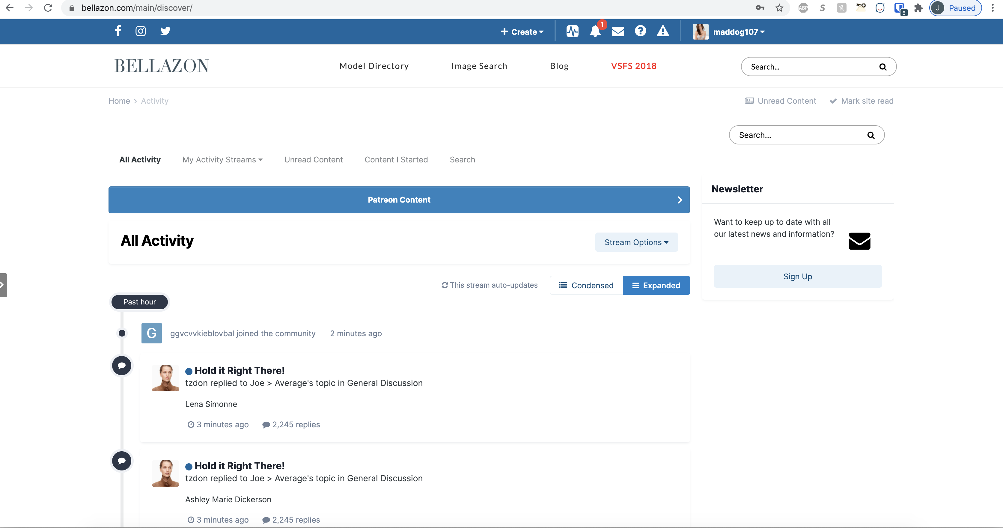This screenshot has height=528, width=1003.
Task: Open the Facebook social link icon
Action: click(x=118, y=31)
